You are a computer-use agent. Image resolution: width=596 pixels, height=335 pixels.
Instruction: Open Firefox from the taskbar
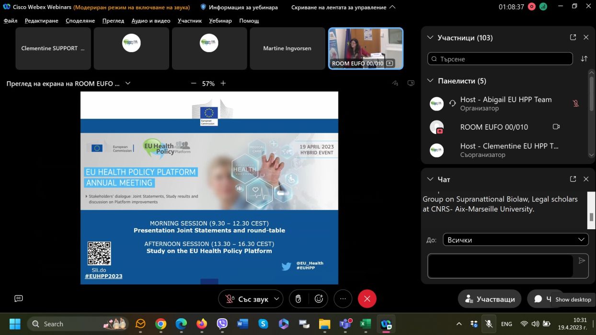[202, 324]
